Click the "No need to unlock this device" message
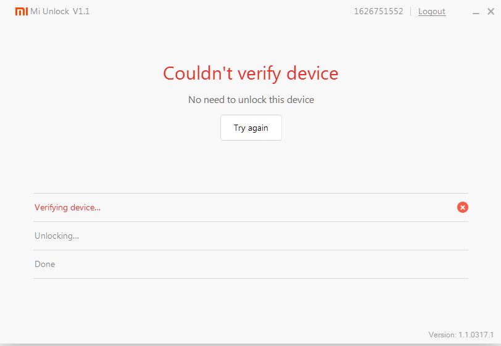The width and height of the screenshot is (501, 346). 251,99
